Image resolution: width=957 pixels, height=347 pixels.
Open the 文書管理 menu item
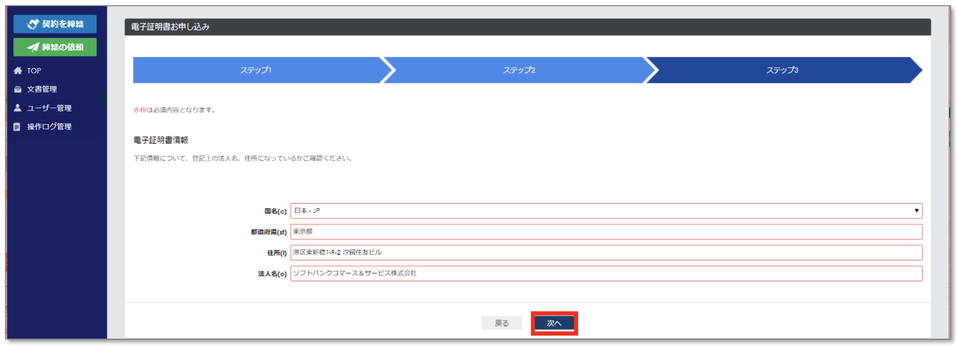pyautogui.click(x=42, y=89)
